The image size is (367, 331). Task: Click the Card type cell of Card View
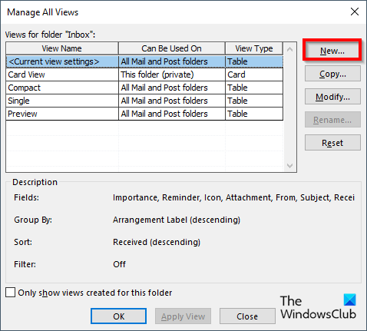(x=254, y=74)
